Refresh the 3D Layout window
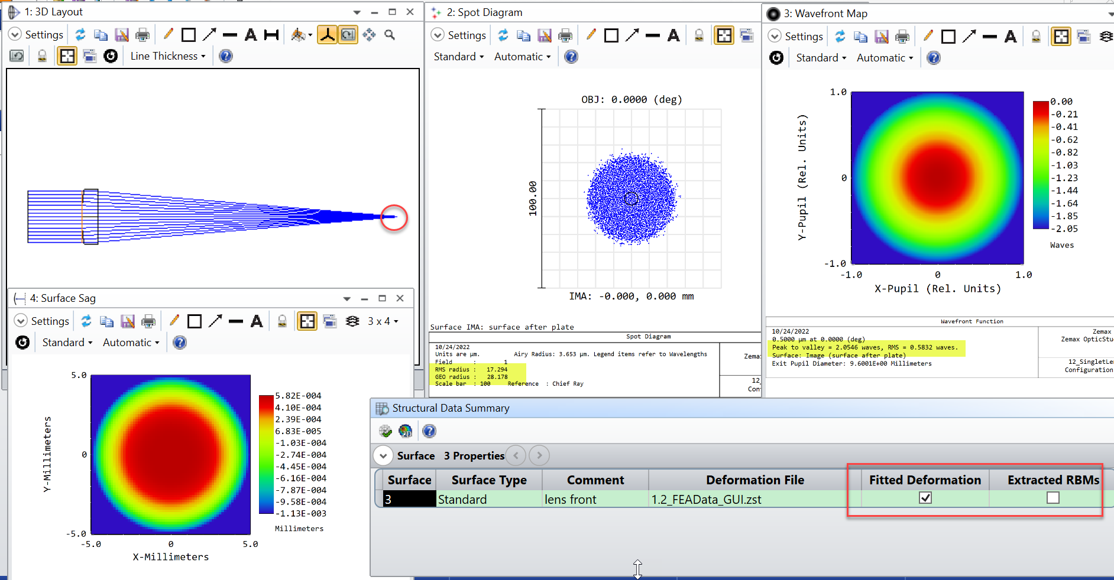The width and height of the screenshot is (1114, 580). tap(80, 35)
